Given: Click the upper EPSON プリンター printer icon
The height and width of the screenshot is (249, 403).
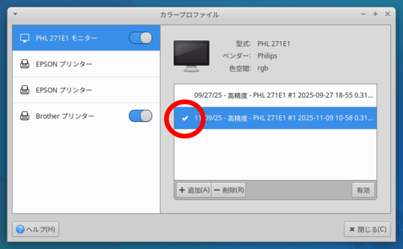Looking at the screenshot, I should click(x=24, y=64).
